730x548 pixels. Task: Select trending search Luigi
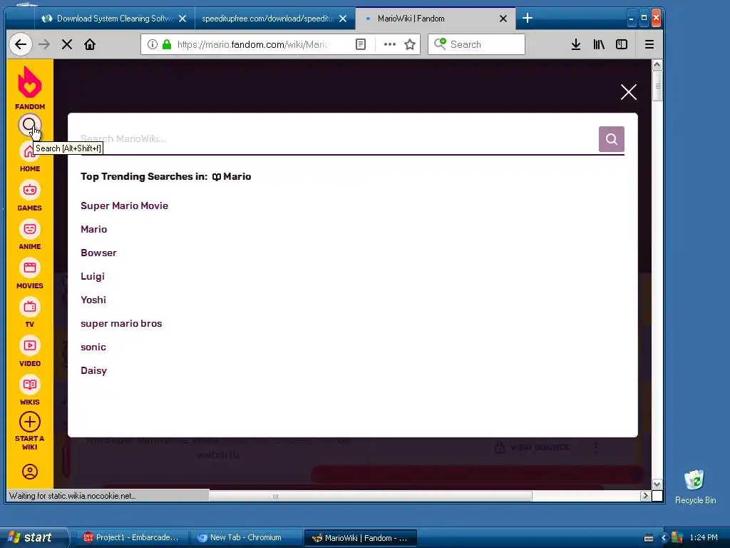pos(93,276)
